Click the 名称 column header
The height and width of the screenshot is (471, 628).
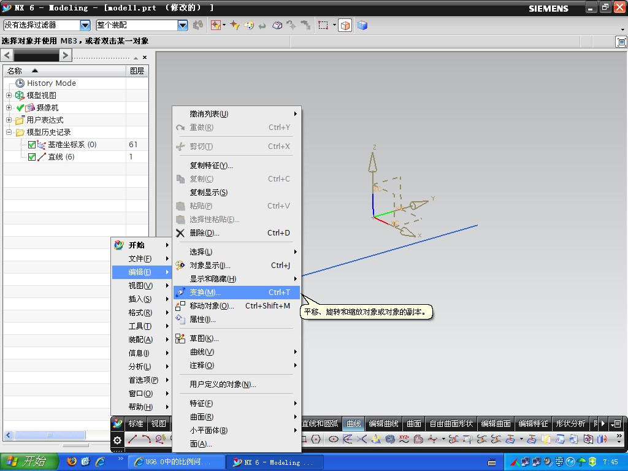point(65,71)
